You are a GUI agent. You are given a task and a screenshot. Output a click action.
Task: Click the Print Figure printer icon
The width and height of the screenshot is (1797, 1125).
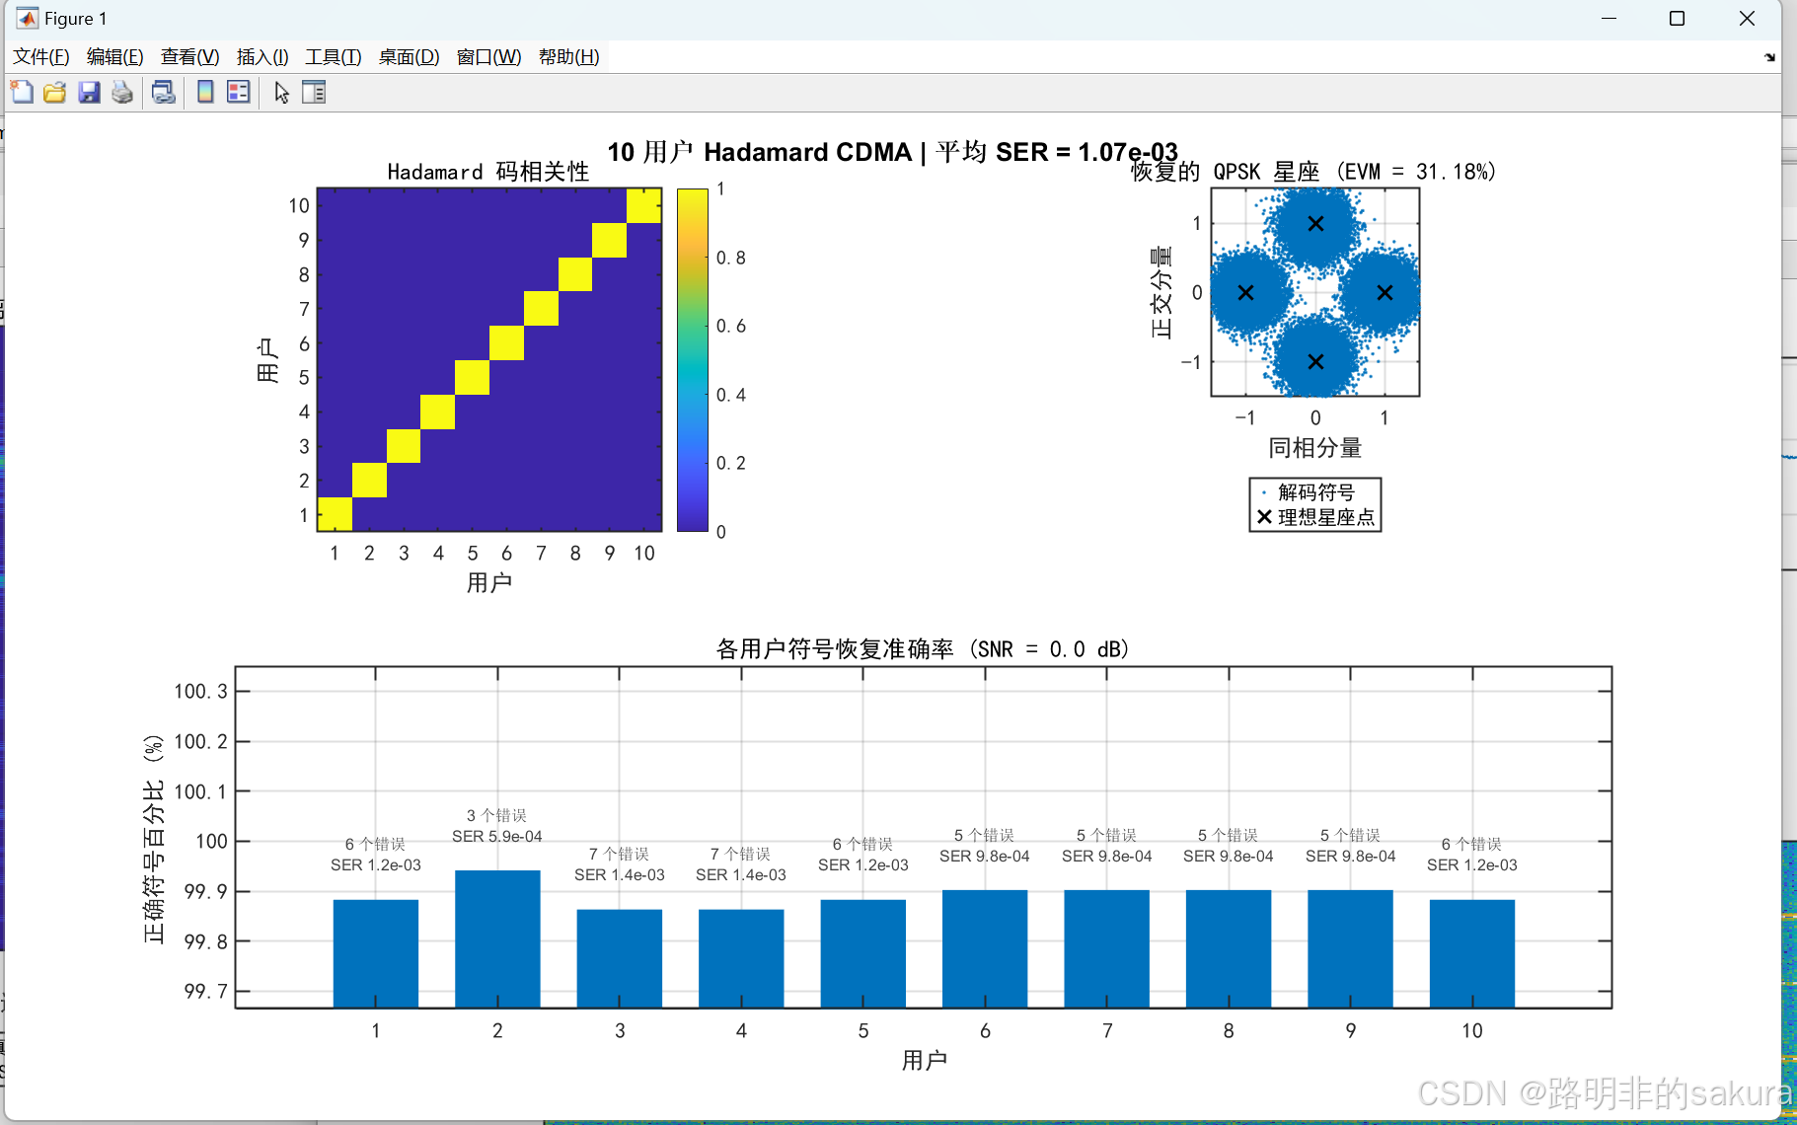click(x=122, y=93)
